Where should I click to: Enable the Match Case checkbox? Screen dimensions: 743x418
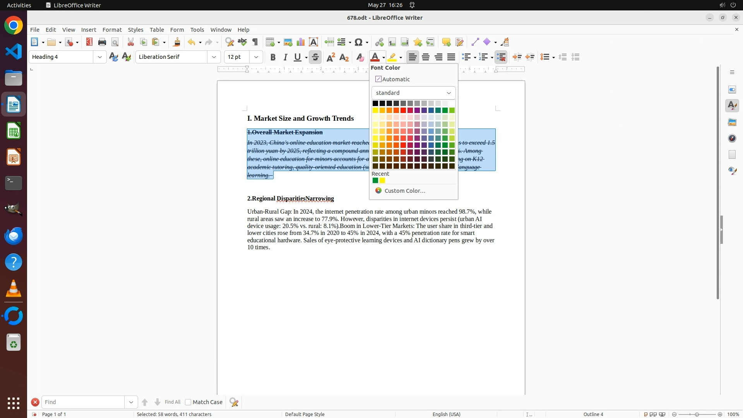click(188, 402)
